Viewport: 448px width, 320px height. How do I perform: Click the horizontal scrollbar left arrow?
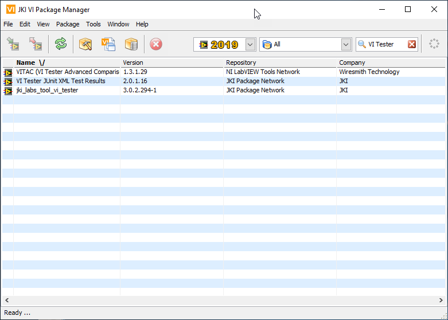7,300
